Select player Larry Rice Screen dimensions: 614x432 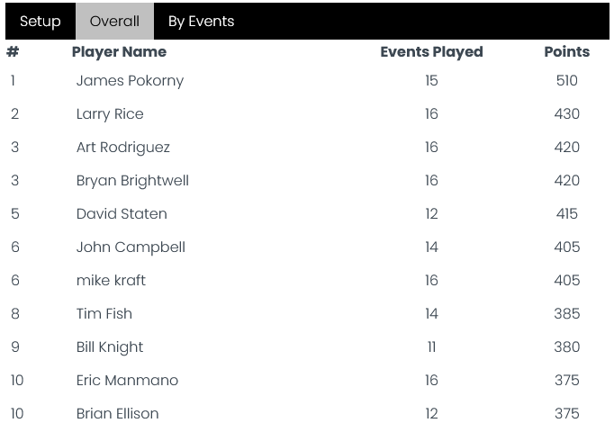point(110,114)
